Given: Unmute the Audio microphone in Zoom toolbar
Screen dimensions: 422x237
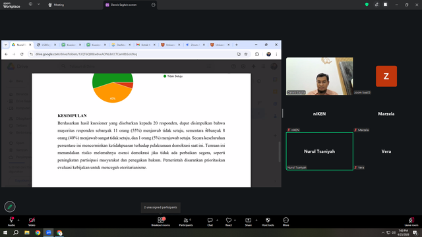Looking at the screenshot, I should click(11, 221).
